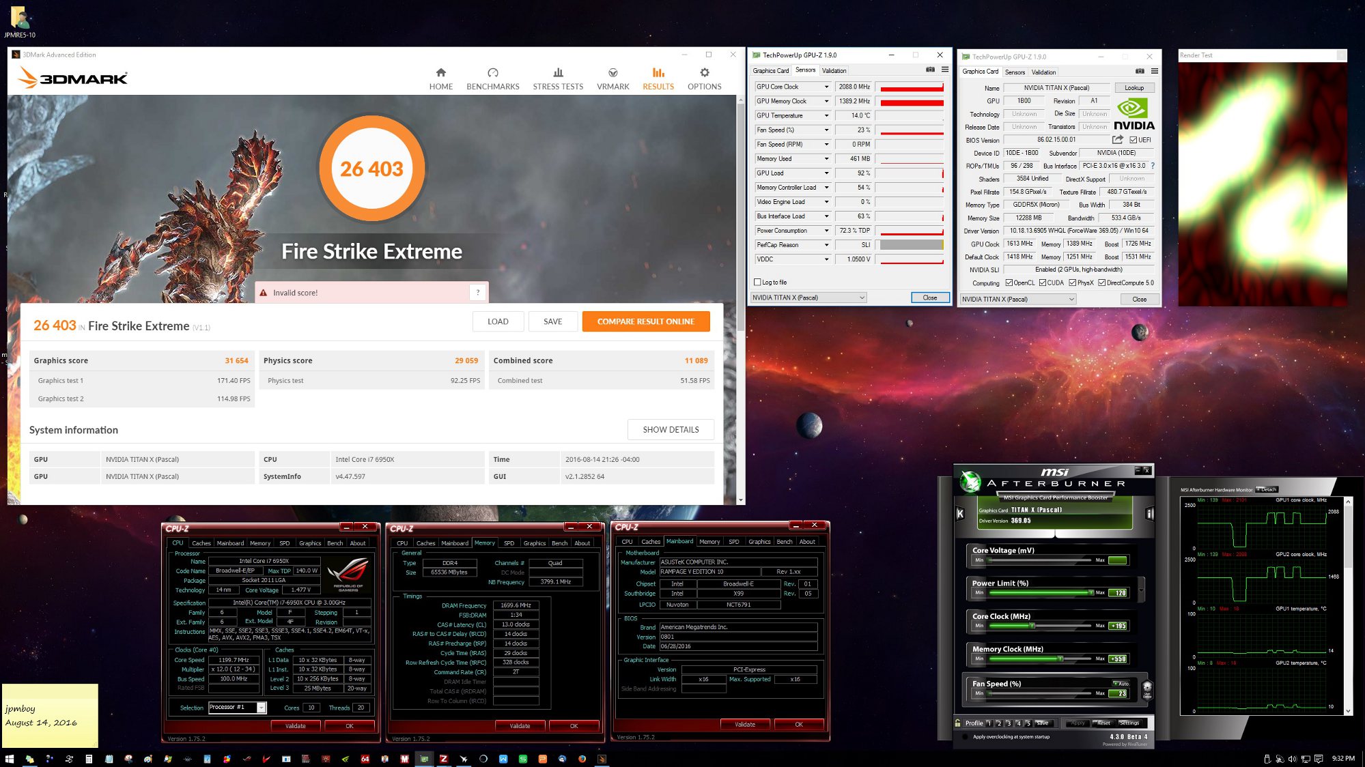Toggle the UEFI checkbox in GPU-Z
1365x767 pixels.
[1133, 140]
